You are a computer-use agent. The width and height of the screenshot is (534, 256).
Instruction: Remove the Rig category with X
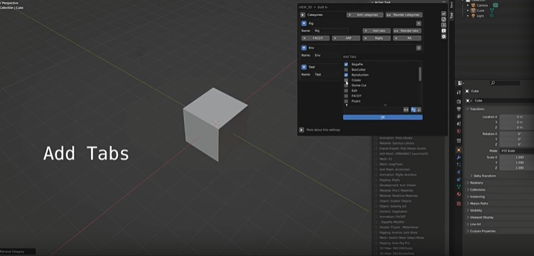(x=419, y=24)
